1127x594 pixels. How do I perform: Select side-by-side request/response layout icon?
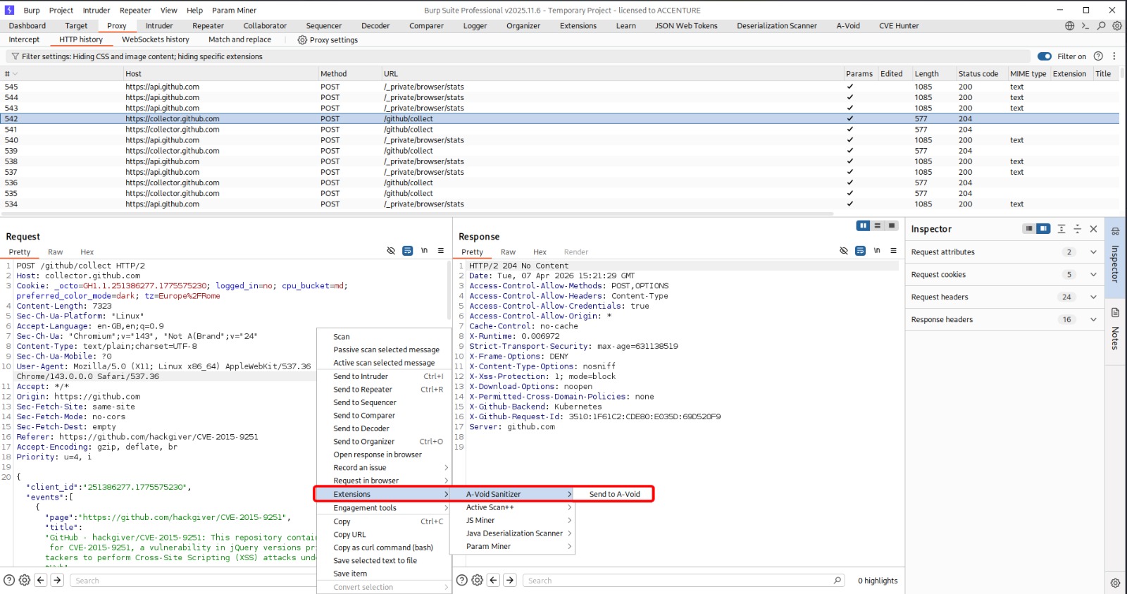pyautogui.click(x=863, y=226)
